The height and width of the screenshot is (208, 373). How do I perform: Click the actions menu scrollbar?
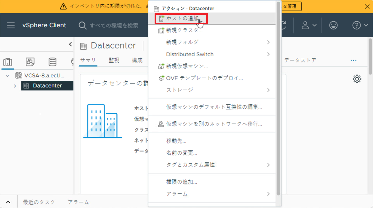(278, 98)
